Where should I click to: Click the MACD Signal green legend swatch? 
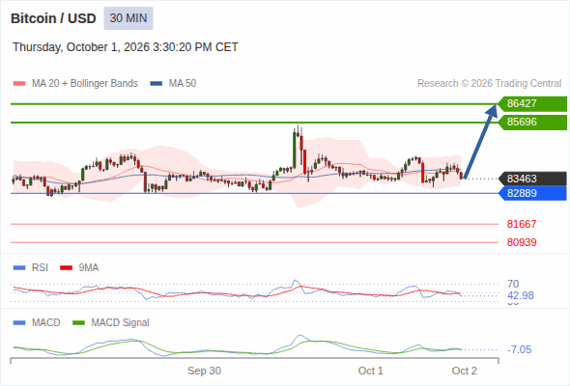click(78, 323)
